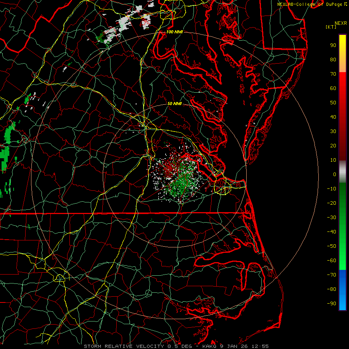This screenshot has height=349, width=349.
Task: Click the 30 value on the velocity scale
Action: click(x=333, y=131)
